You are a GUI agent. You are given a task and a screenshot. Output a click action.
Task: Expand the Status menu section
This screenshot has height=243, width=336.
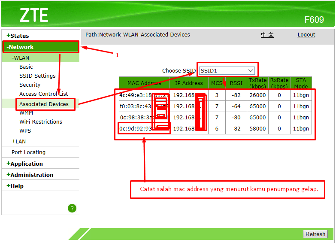pyautogui.click(x=18, y=36)
